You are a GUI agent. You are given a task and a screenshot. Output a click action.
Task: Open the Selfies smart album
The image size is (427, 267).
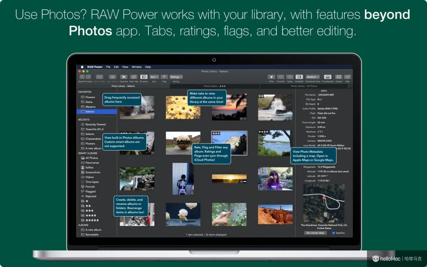click(x=87, y=168)
